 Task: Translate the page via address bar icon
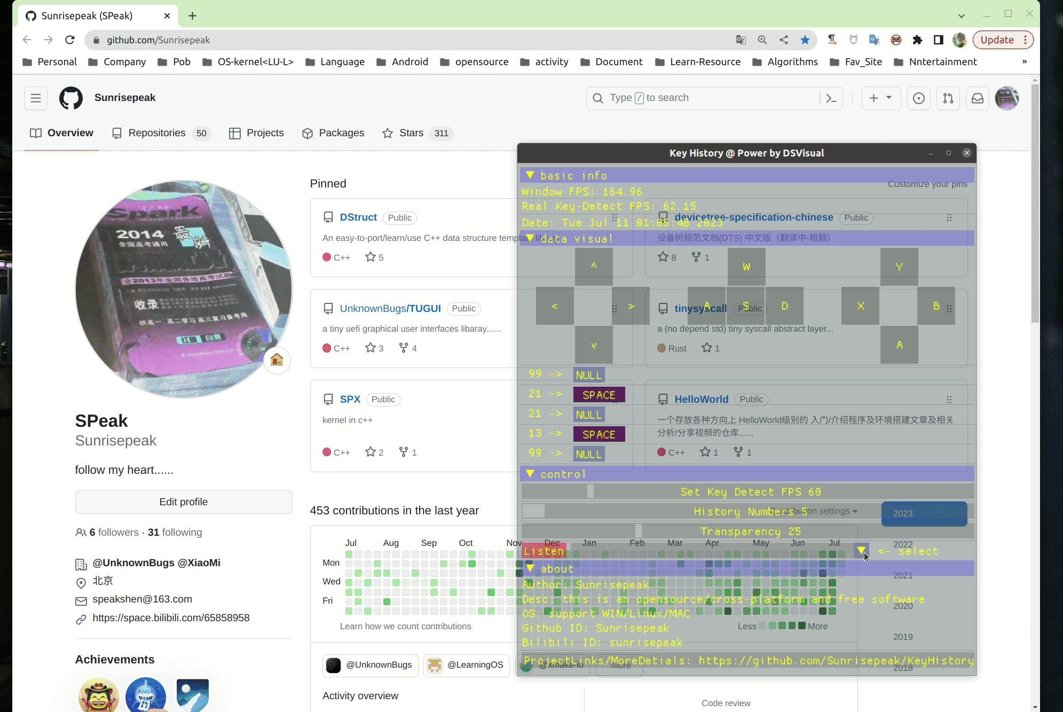(x=740, y=40)
